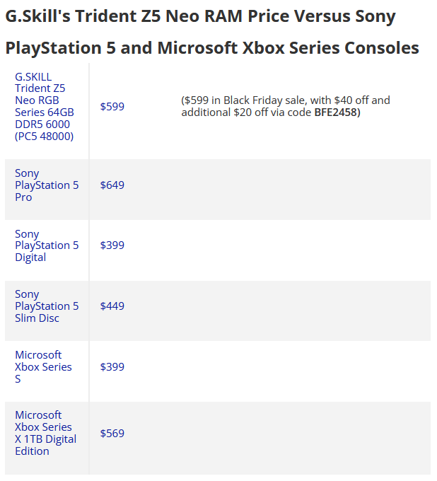Image resolution: width=437 pixels, height=481 pixels.
Task: Click Microsoft Xbox Series X 1TB Digital Edition
Action: [x=45, y=433]
